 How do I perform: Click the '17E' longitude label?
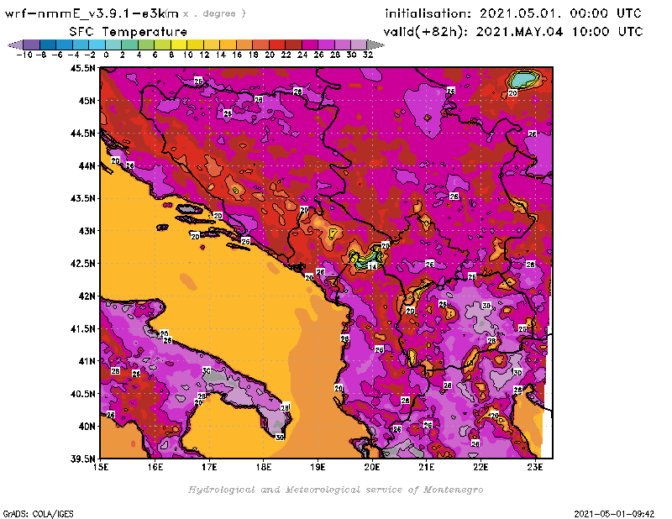tap(209, 467)
